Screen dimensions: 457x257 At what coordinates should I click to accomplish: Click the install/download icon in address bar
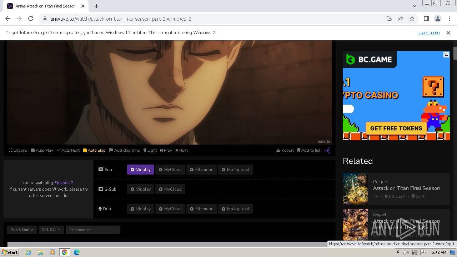click(389, 19)
